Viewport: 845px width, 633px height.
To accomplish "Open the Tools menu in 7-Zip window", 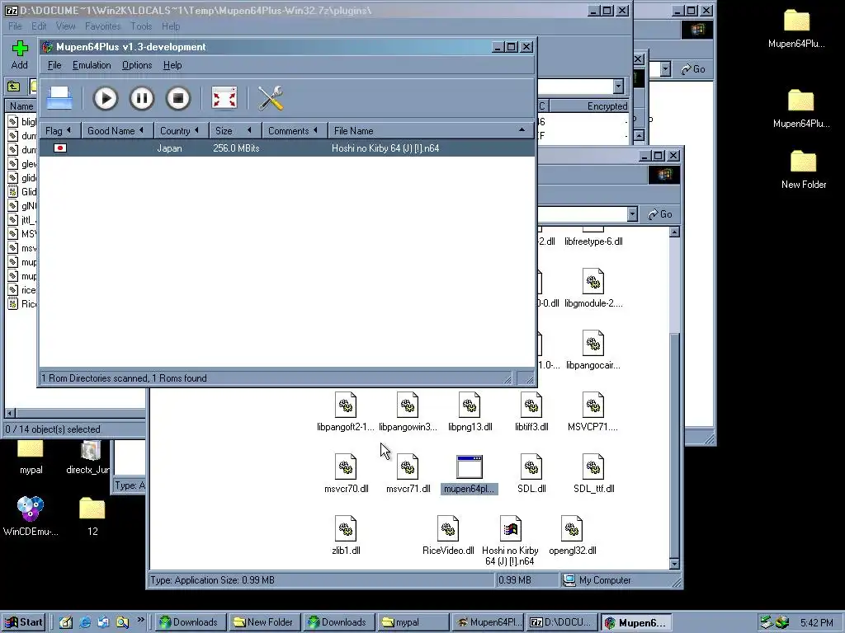I will point(141,26).
